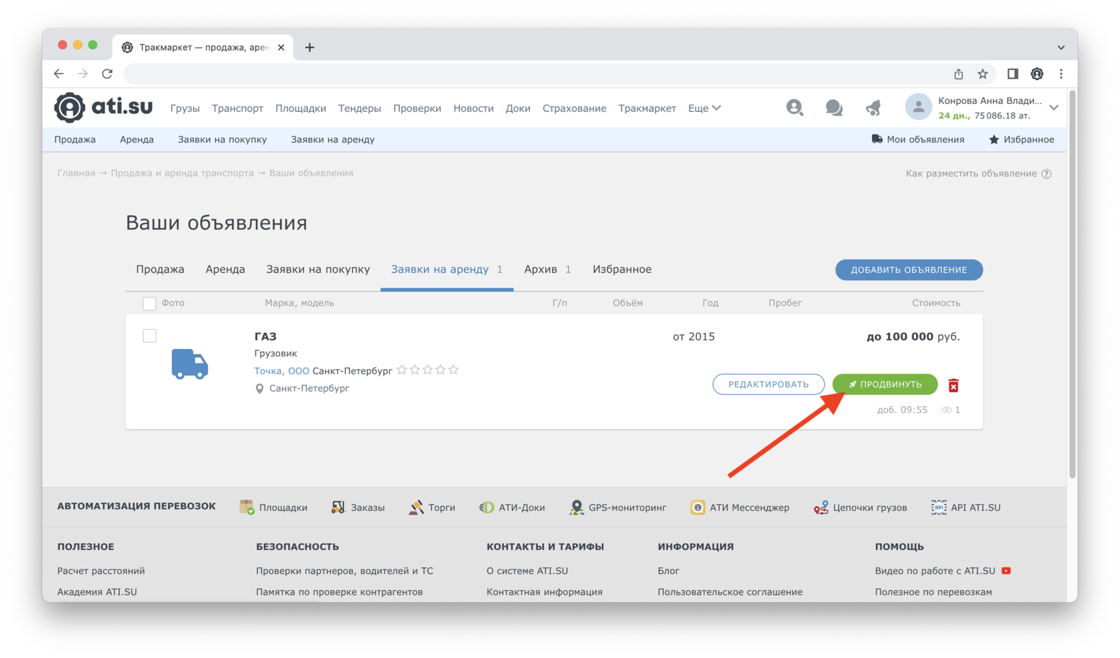Click the browser forward arrow
This screenshot has height=658, width=1120.
pos(83,74)
